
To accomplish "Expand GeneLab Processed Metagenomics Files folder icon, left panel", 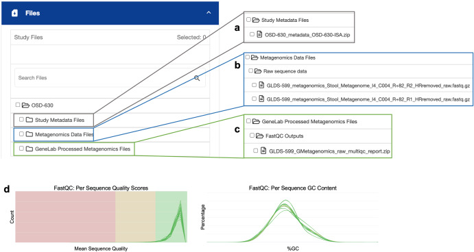I will [29, 149].
